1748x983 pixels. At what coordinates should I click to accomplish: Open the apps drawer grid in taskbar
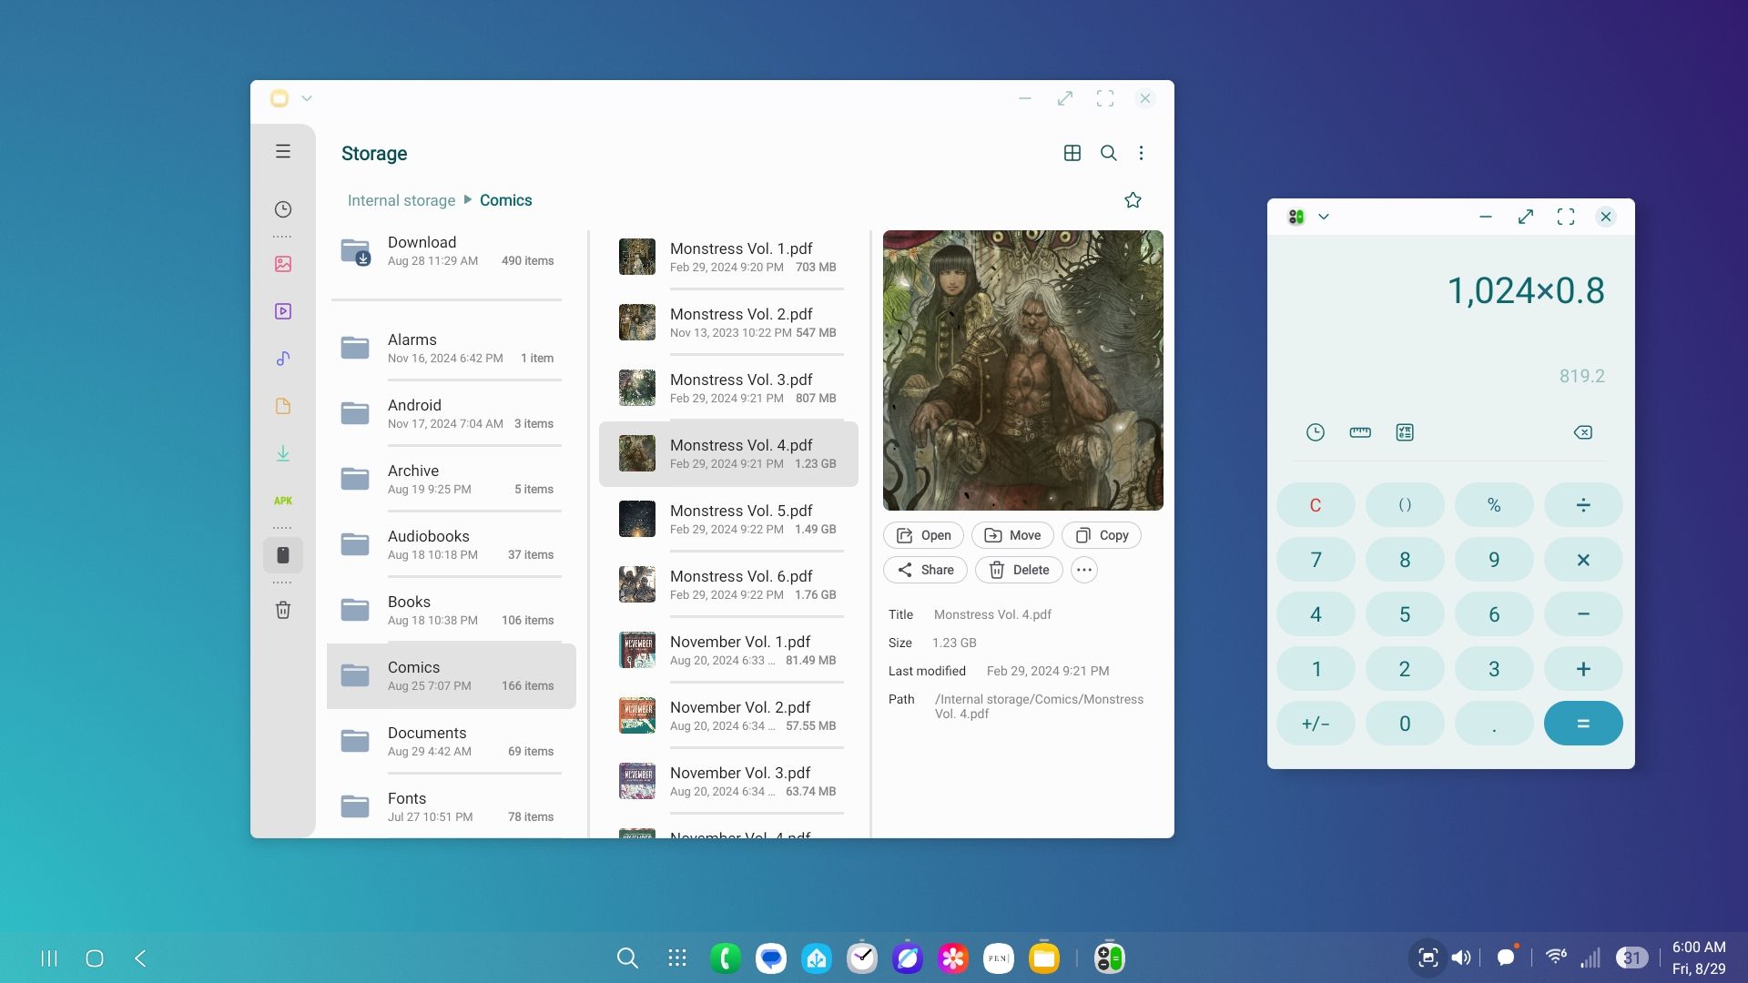click(x=676, y=958)
